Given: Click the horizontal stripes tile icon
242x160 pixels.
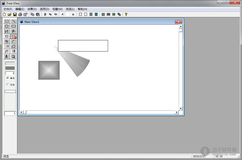Looking at the screenshot, I should (114, 14).
